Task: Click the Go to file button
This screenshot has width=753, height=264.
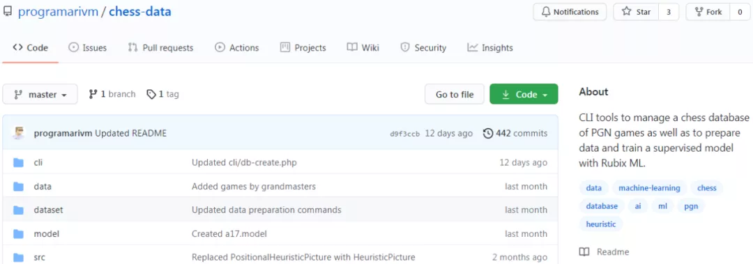Action: [x=455, y=95]
